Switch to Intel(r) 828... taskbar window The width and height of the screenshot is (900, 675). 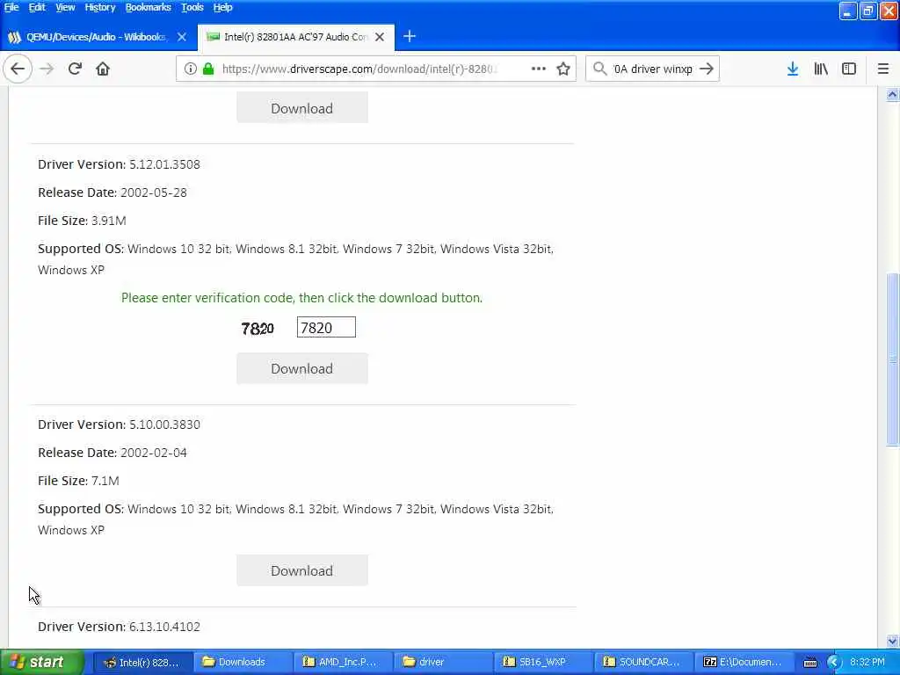click(142, 663)
